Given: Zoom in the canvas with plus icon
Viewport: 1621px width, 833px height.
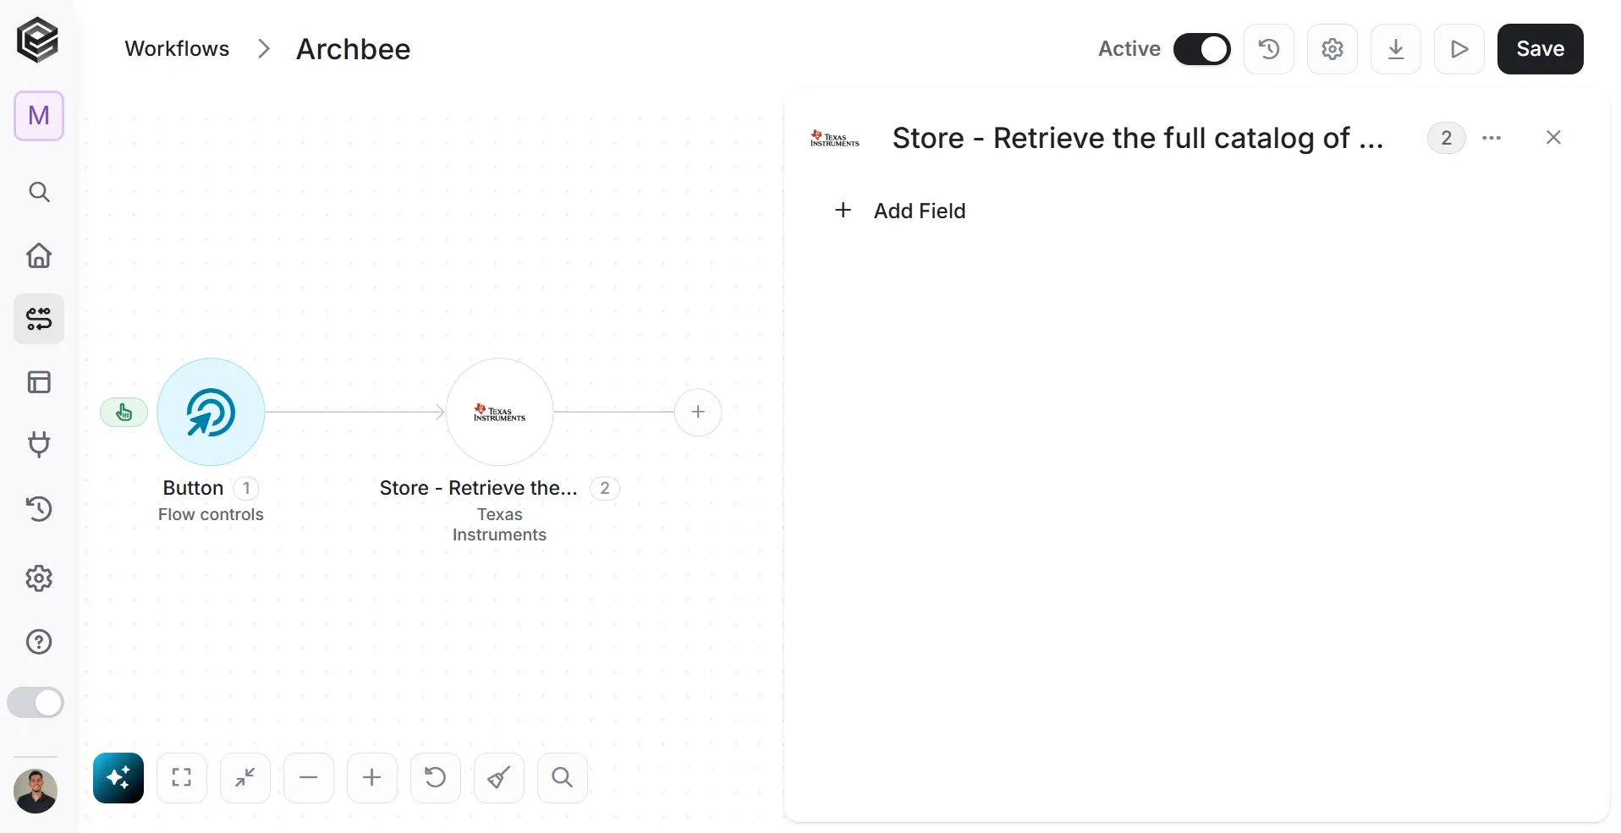Looking at the screenshot, I should (x=372, y=777).
